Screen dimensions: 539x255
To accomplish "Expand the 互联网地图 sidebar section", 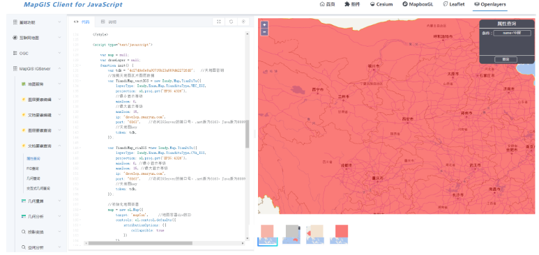I will 37,38.
